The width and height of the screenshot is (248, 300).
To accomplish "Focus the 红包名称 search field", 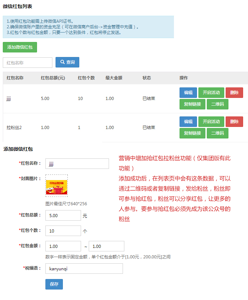I will point(28,63).
